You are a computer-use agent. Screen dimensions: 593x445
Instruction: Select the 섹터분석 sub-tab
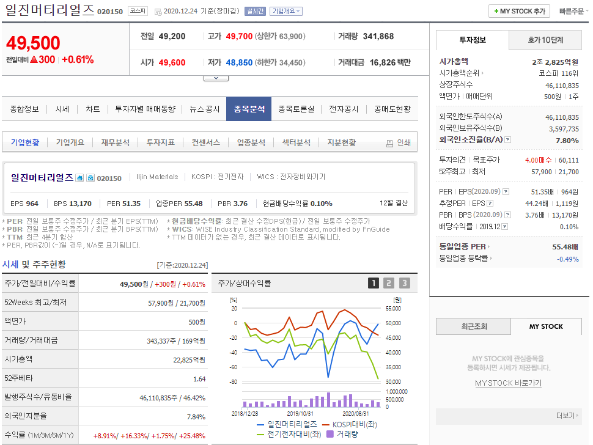click(296, 142)
